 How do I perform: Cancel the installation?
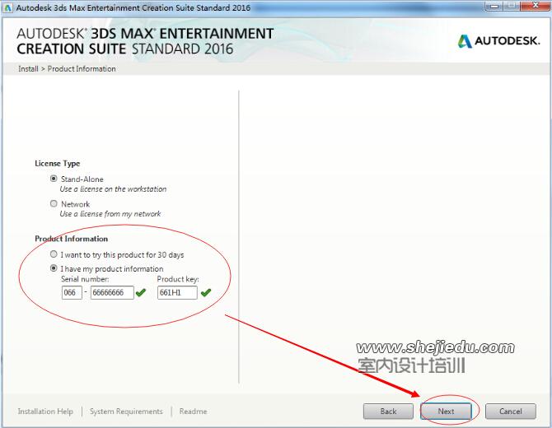pos(511,411)
